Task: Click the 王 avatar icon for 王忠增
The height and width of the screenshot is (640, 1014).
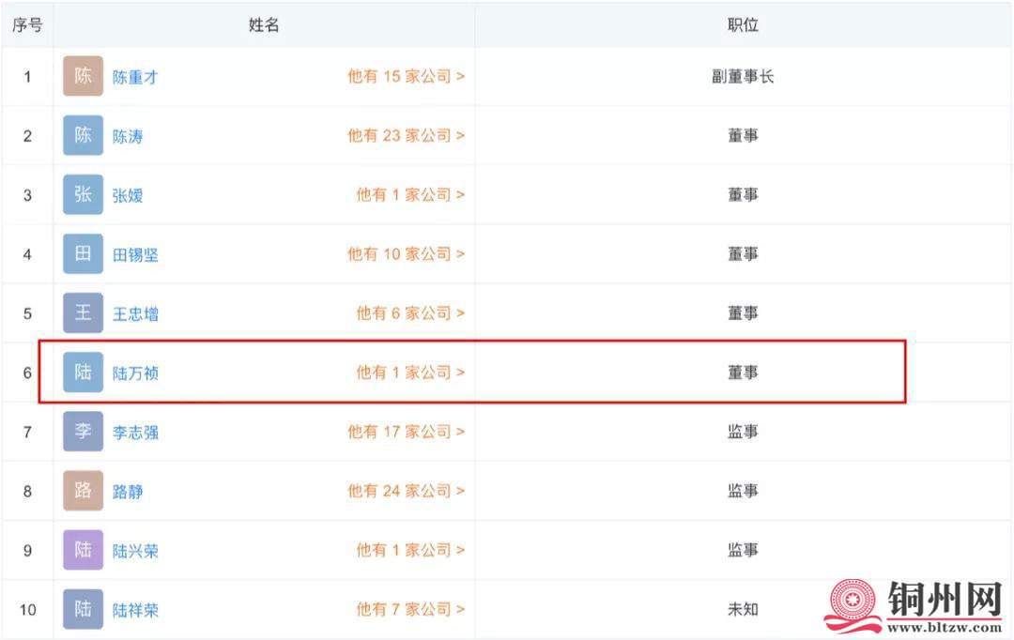Action: (x=83, y=312)
